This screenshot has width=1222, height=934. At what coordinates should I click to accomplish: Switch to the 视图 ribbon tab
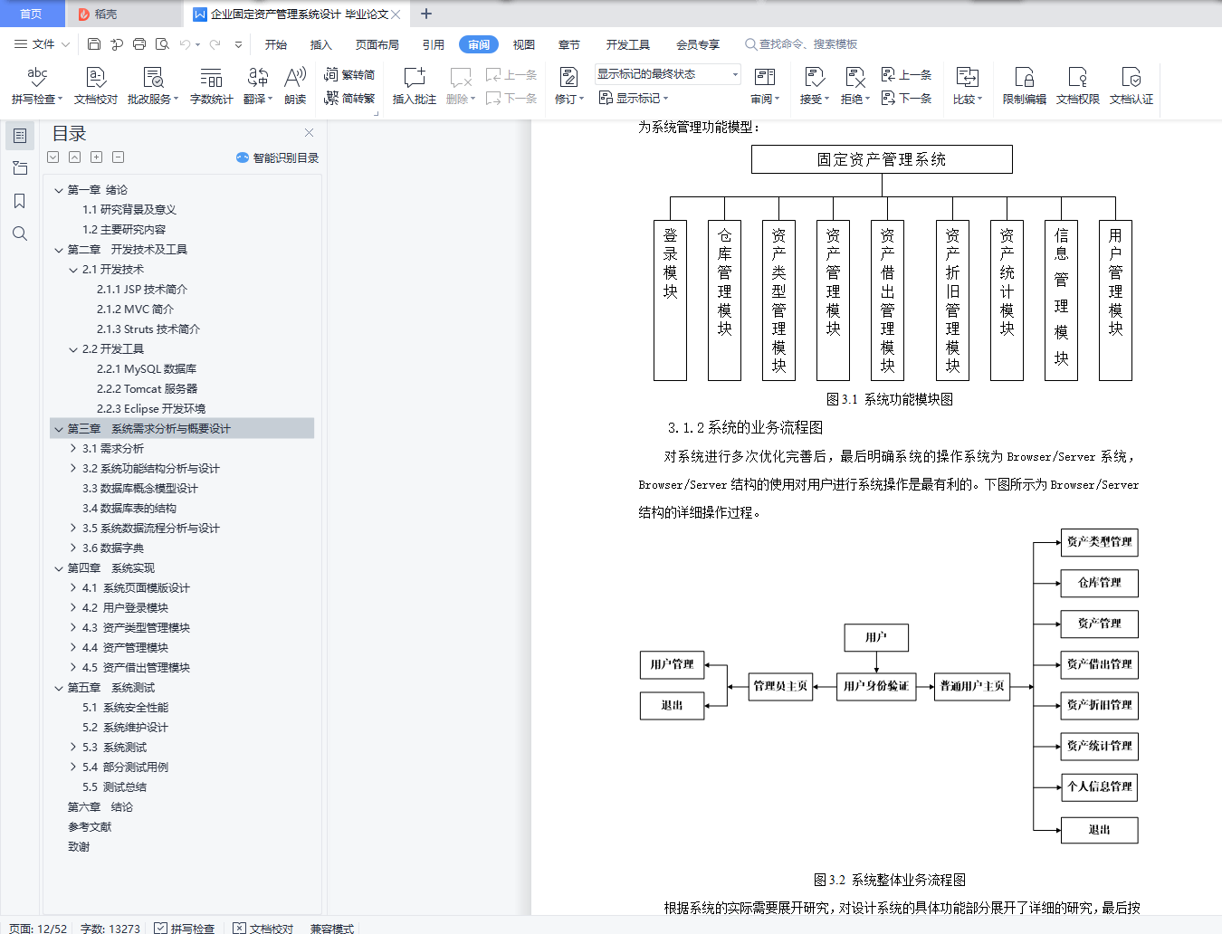pos(524,44)
